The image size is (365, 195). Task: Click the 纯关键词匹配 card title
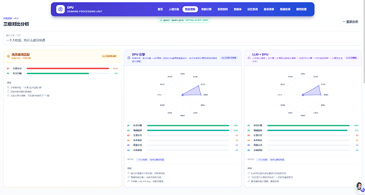(21, 54)
